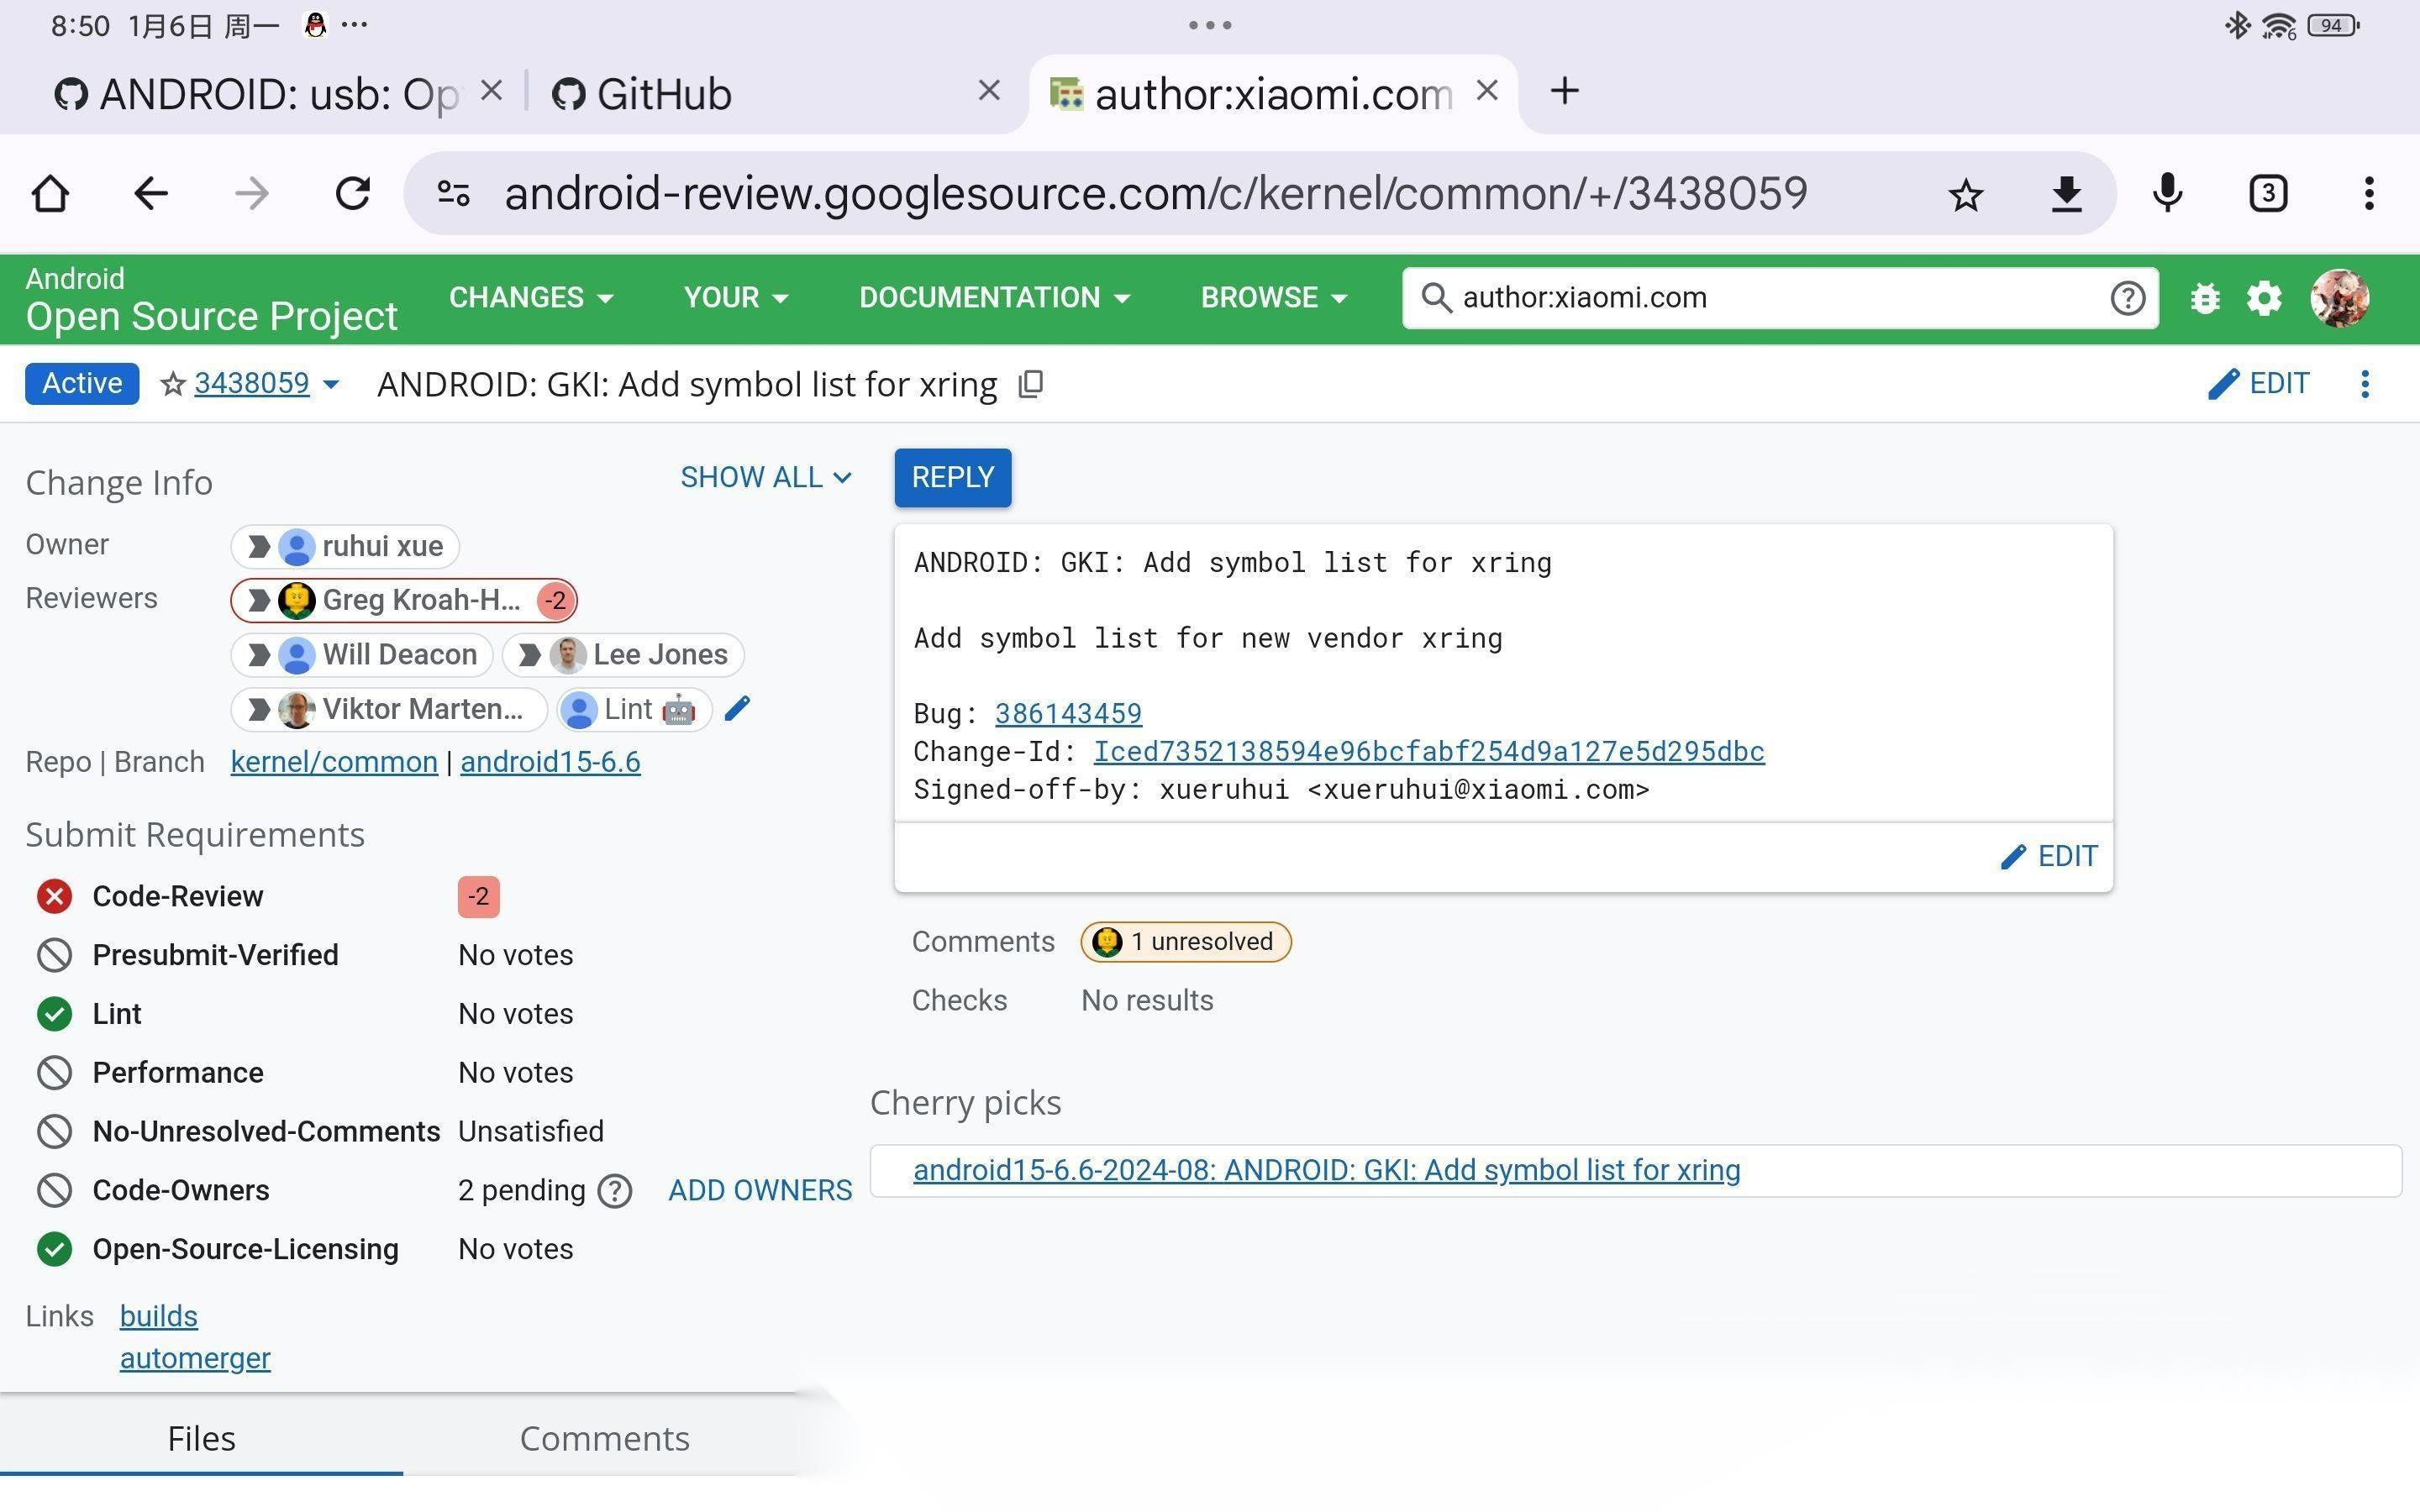Bookmark page with browser star icon
Screen dimensions: 2420x1512
(x=1965, y=194)
